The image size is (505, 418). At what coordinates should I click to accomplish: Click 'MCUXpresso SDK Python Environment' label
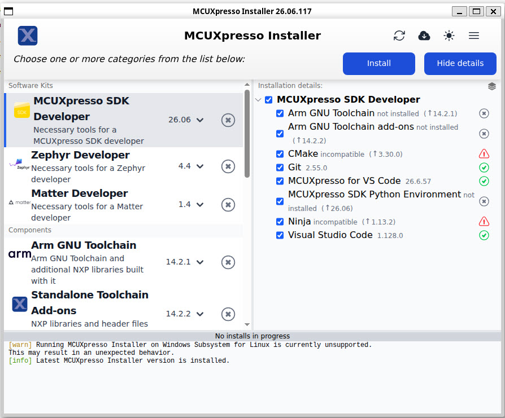coord(375,195)
